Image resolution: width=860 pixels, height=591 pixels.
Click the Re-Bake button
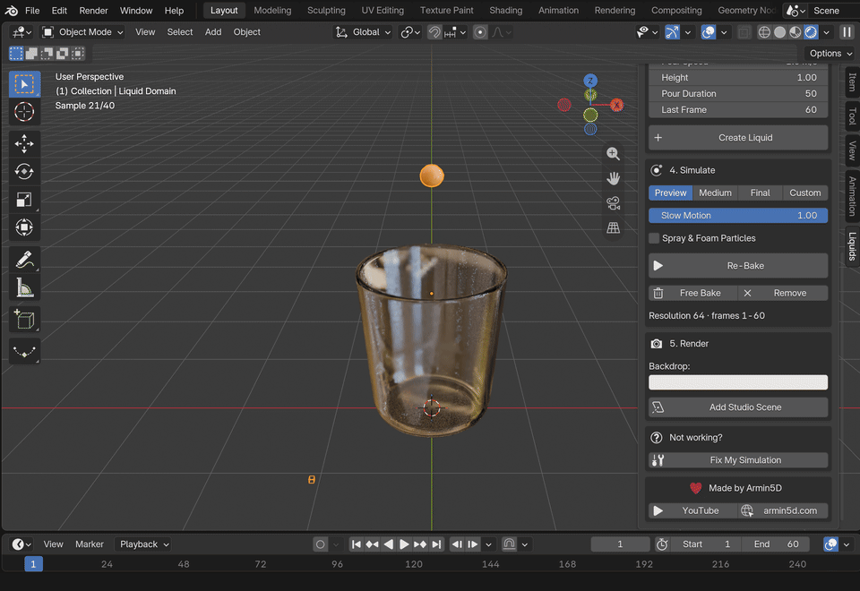[738, 266]
